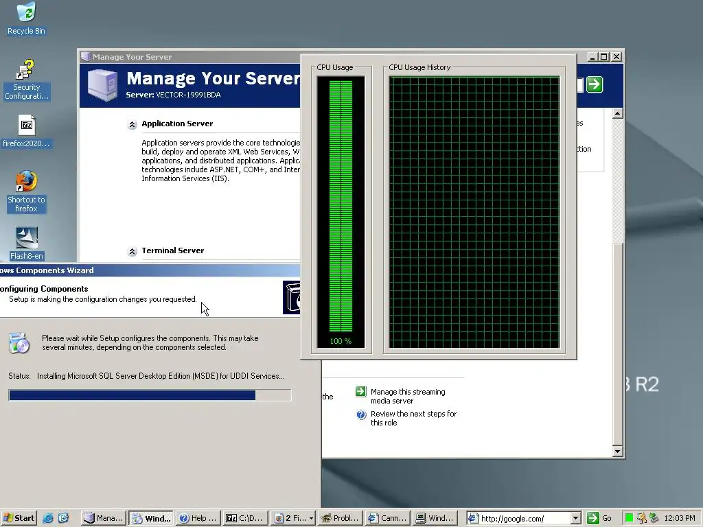Click the http://google.com/ address field

pos(519,518)
